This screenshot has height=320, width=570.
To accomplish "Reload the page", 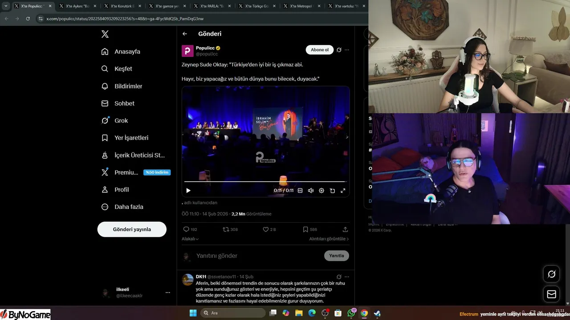I will [x=28, y=19].
